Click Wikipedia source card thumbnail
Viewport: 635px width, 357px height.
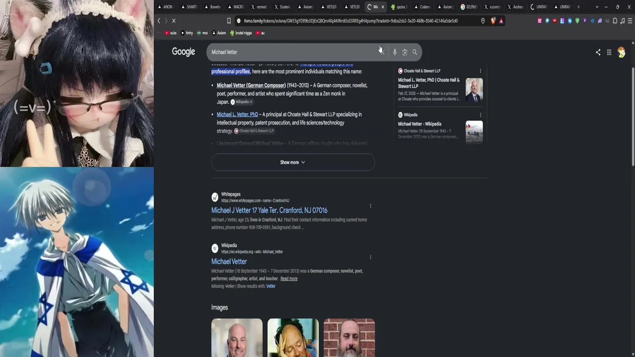click(x=474, y=132)
